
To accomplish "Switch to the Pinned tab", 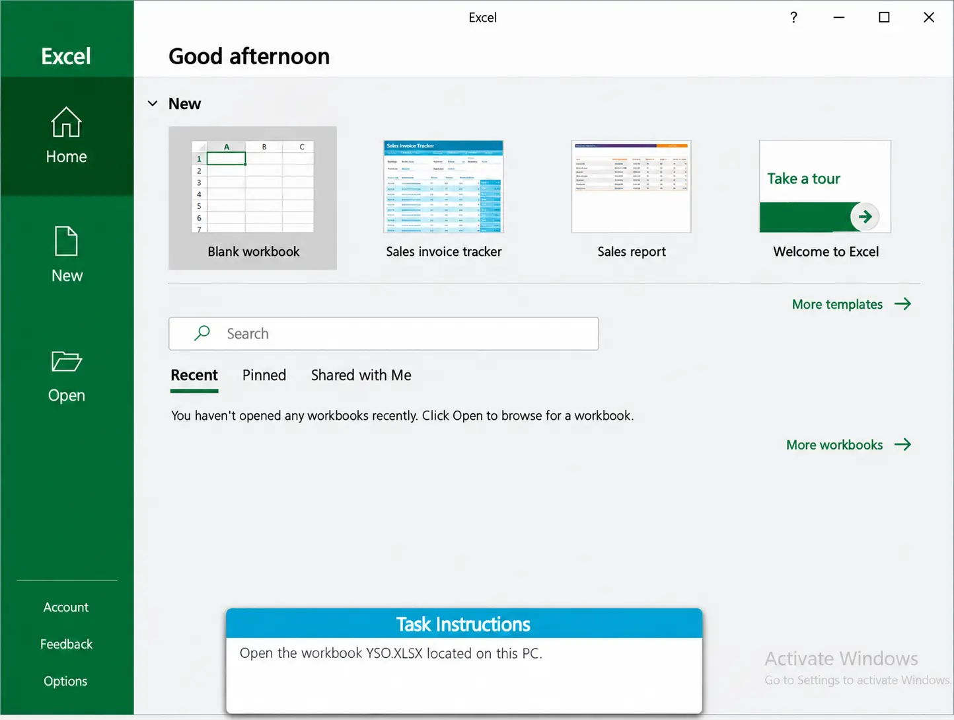I will click(264, 376).
